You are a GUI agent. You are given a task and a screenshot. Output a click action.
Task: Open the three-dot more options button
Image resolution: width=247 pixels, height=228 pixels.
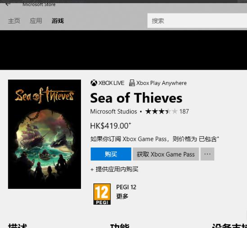point(207,154)
